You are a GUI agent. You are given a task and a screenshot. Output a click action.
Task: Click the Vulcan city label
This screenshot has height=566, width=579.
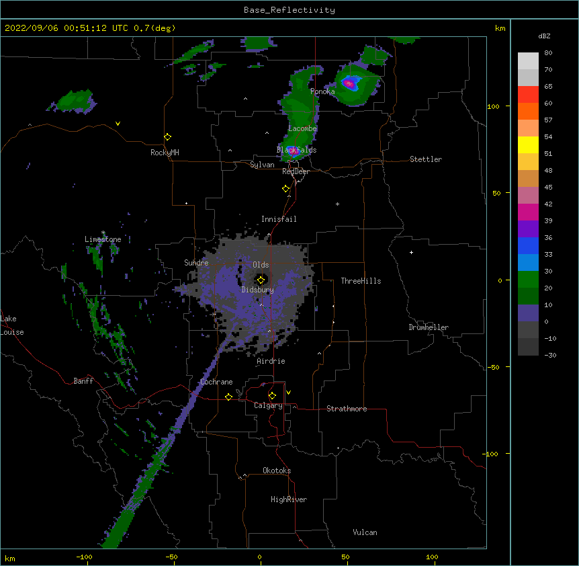click(x=365, y=532)
